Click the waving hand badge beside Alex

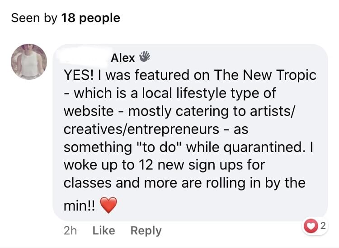pos(144,57)
